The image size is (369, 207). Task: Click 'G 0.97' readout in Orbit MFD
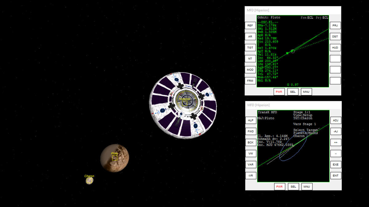point(293,85)
